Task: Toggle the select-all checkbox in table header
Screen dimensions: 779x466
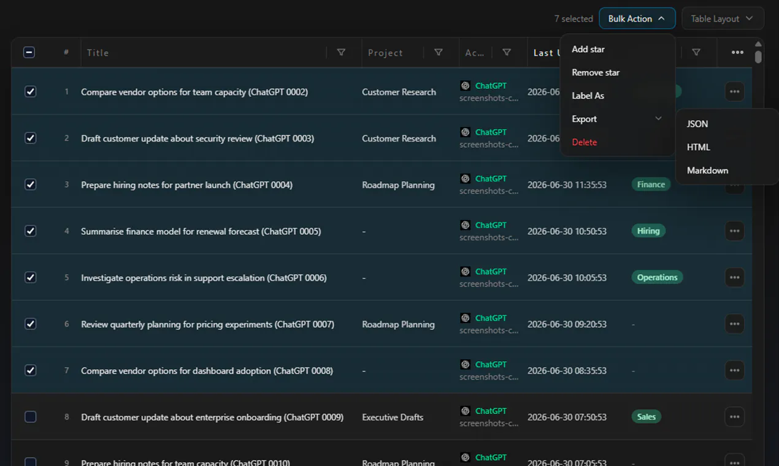Action: [x=29, y=53]
